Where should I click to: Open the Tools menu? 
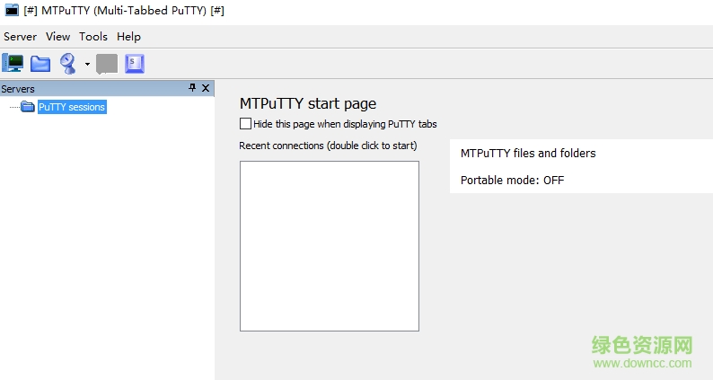[x=93, y=37]
